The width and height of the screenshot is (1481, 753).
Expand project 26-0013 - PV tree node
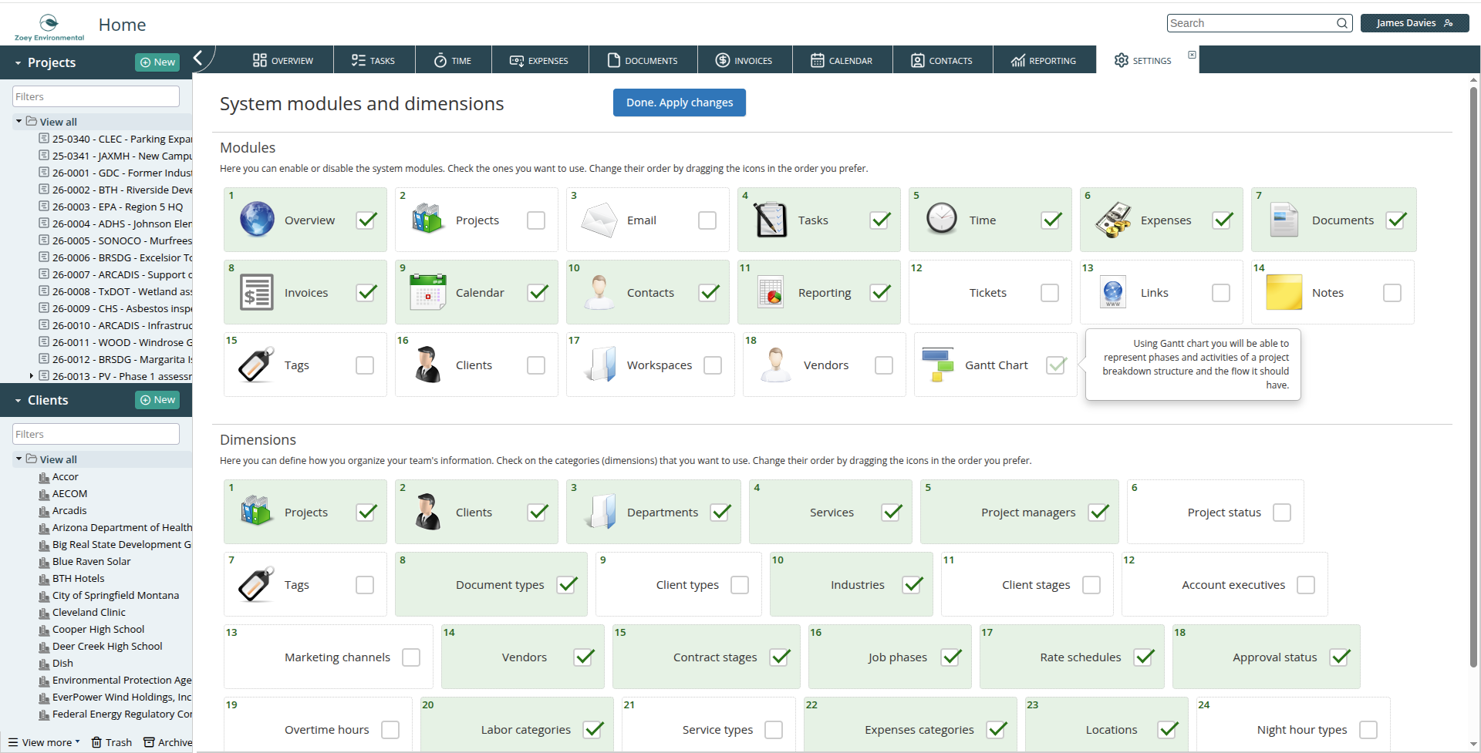pyautogui.click(x=31, y=376)
